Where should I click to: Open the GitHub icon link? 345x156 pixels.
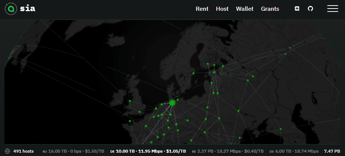[310, 9]
